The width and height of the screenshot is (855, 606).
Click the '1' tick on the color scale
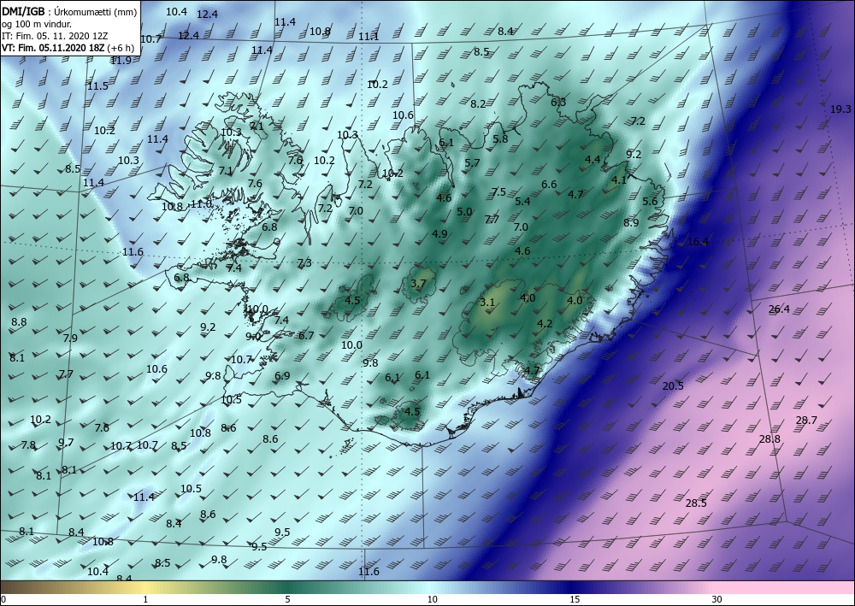[x=145, y=599]
